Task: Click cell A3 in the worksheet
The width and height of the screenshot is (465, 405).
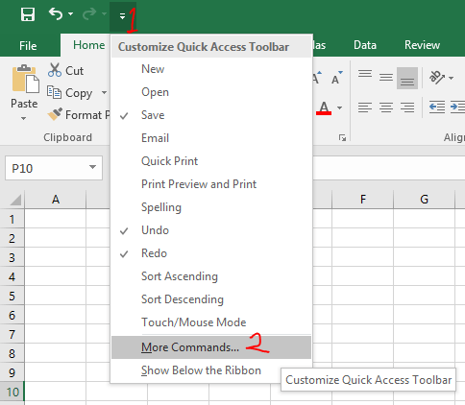Action: click(56, 257)
